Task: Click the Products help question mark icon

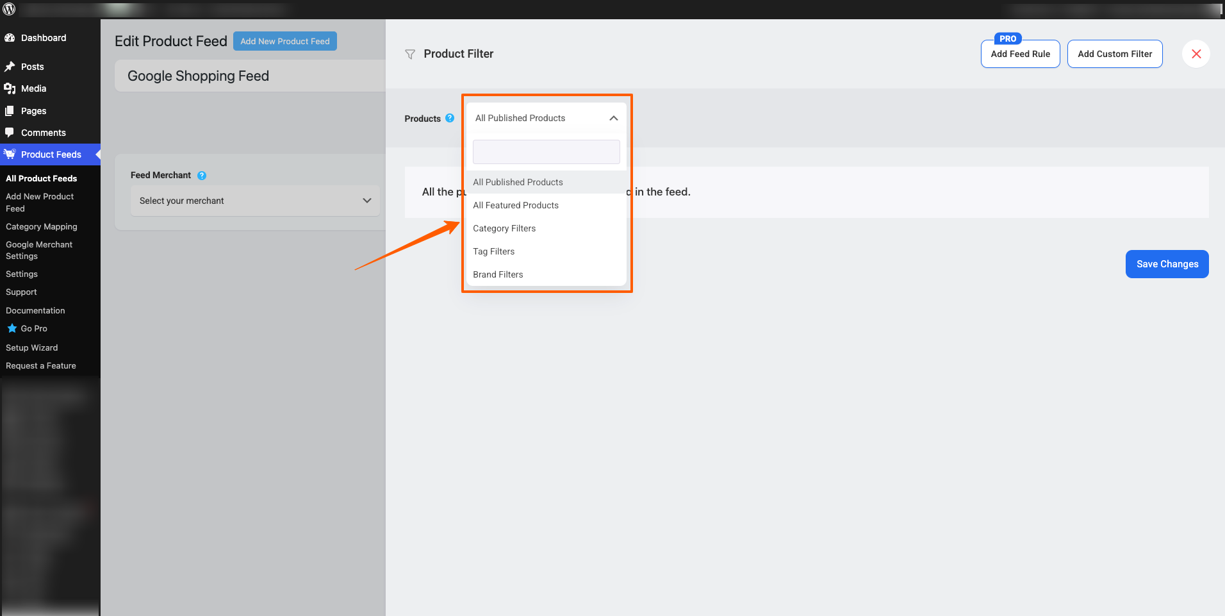Action: tap(450, 118)
